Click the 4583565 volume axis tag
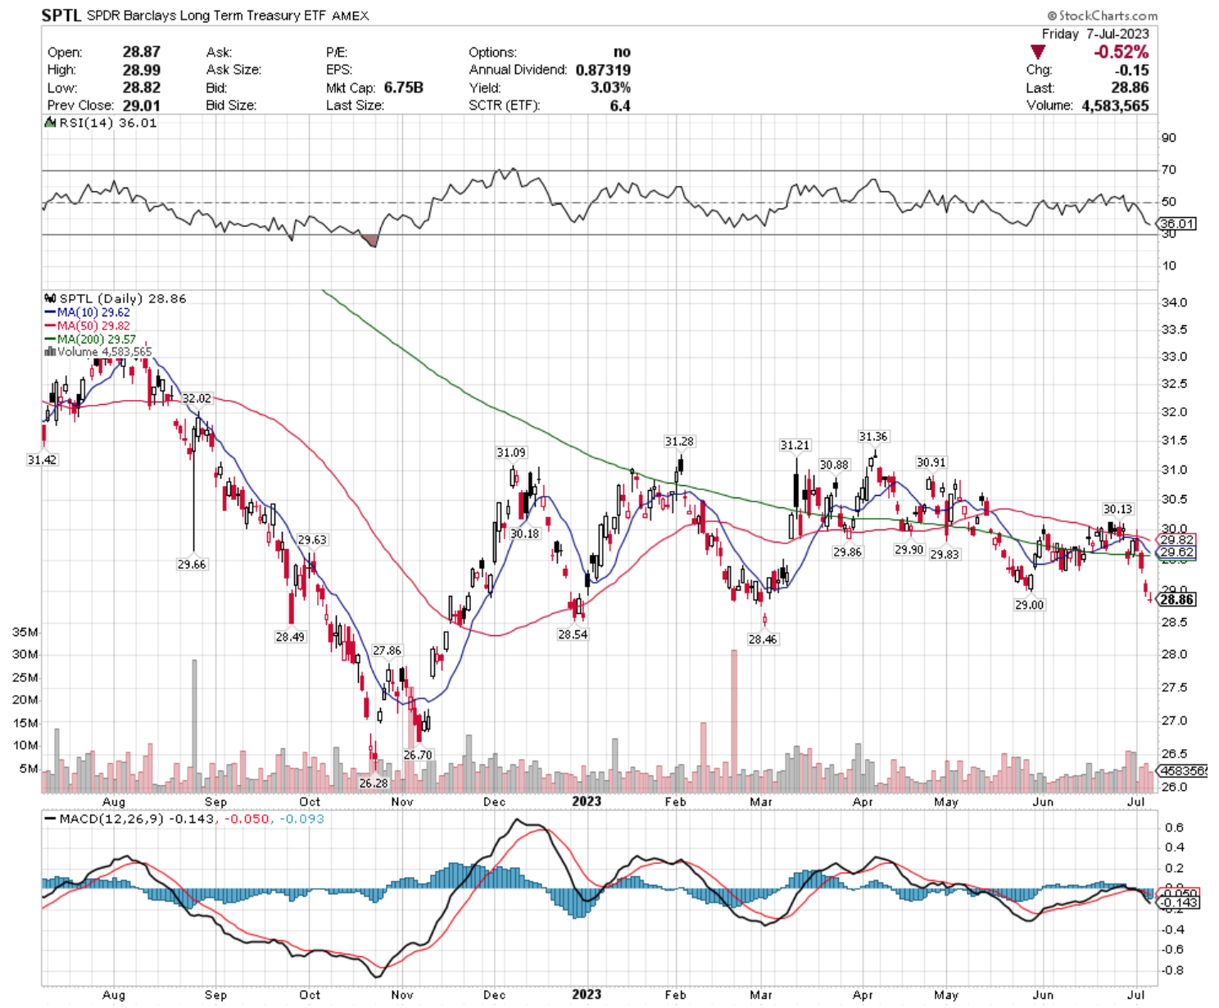 pos(1184,771)
